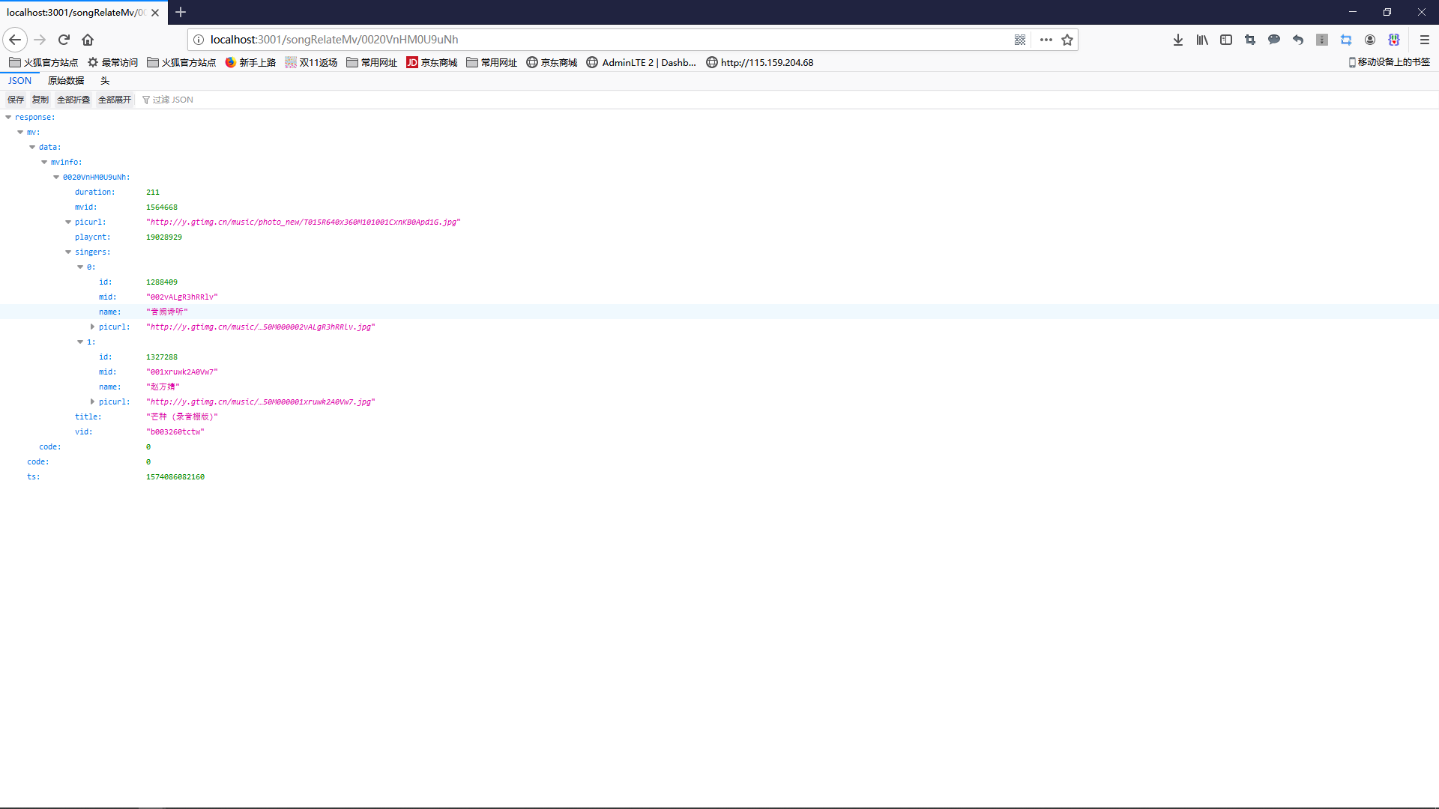
Task: Go to browser home page
Action: pyautogui.click(x=88, y=40)
